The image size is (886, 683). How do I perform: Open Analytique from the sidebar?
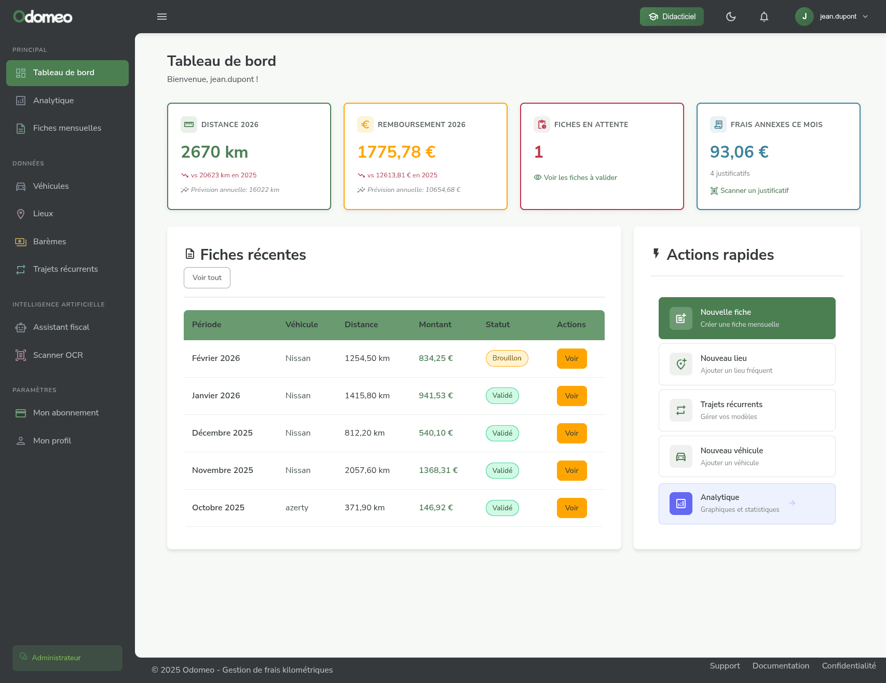[x=53, y=101]
